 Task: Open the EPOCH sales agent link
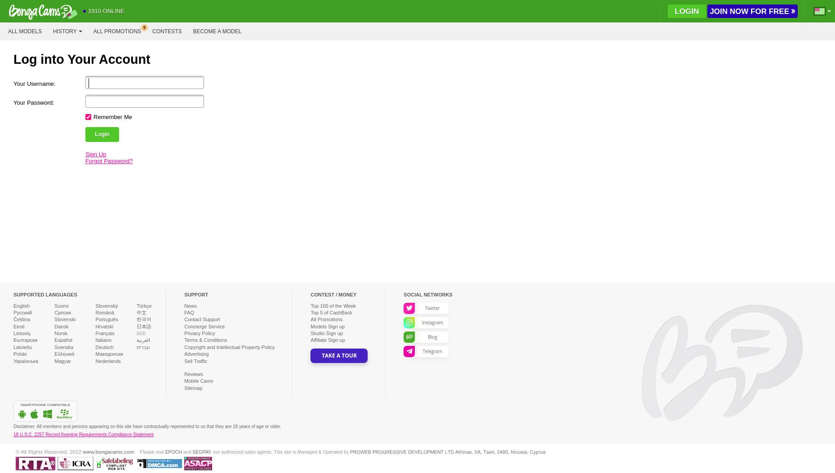(173, 452)
